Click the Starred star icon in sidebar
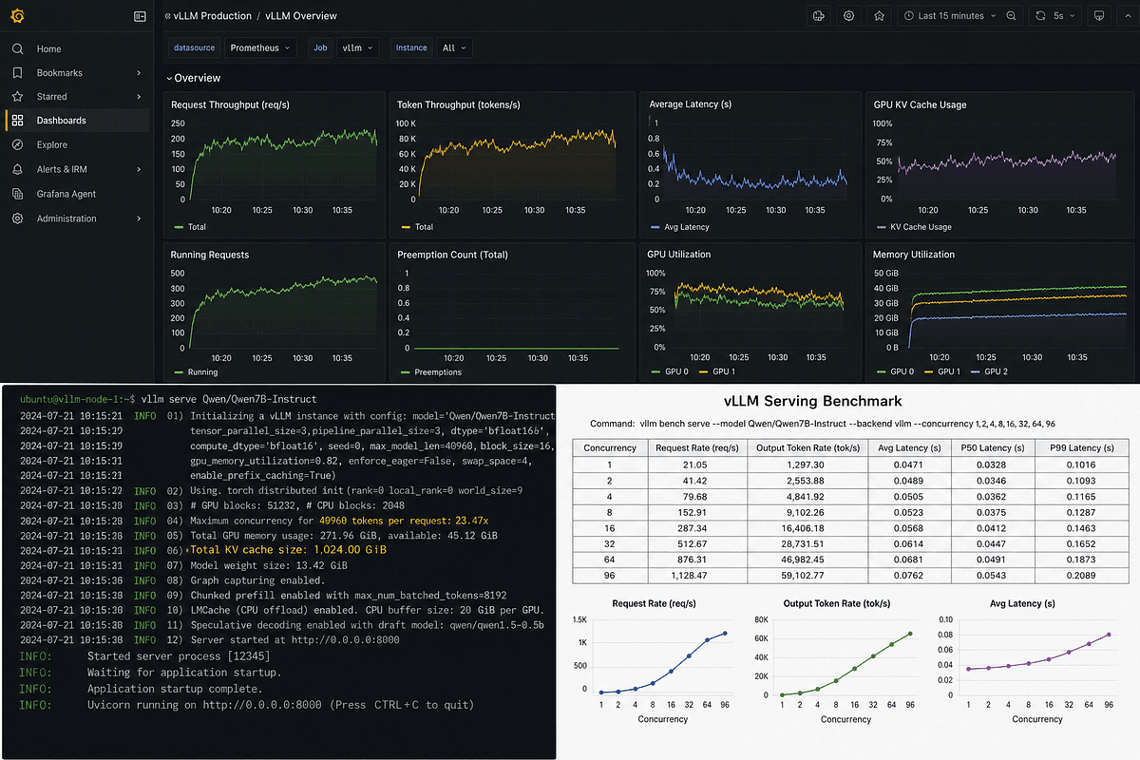Image resolution: width=1140 pixels, height=760 pixels. 18,97
